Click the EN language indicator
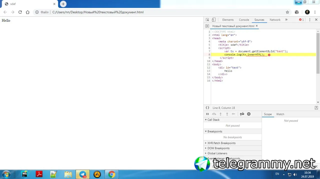Screen dimensions: 320x179 pyautogui.click(x=277, y=174)
